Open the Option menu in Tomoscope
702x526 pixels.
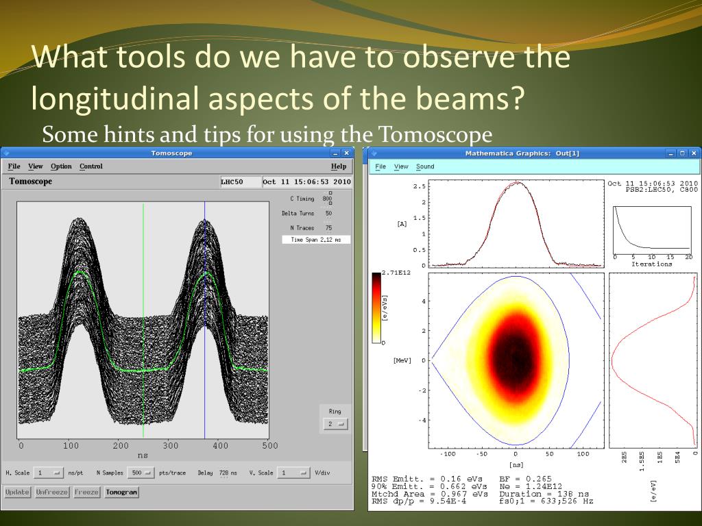tap(61, 166)
